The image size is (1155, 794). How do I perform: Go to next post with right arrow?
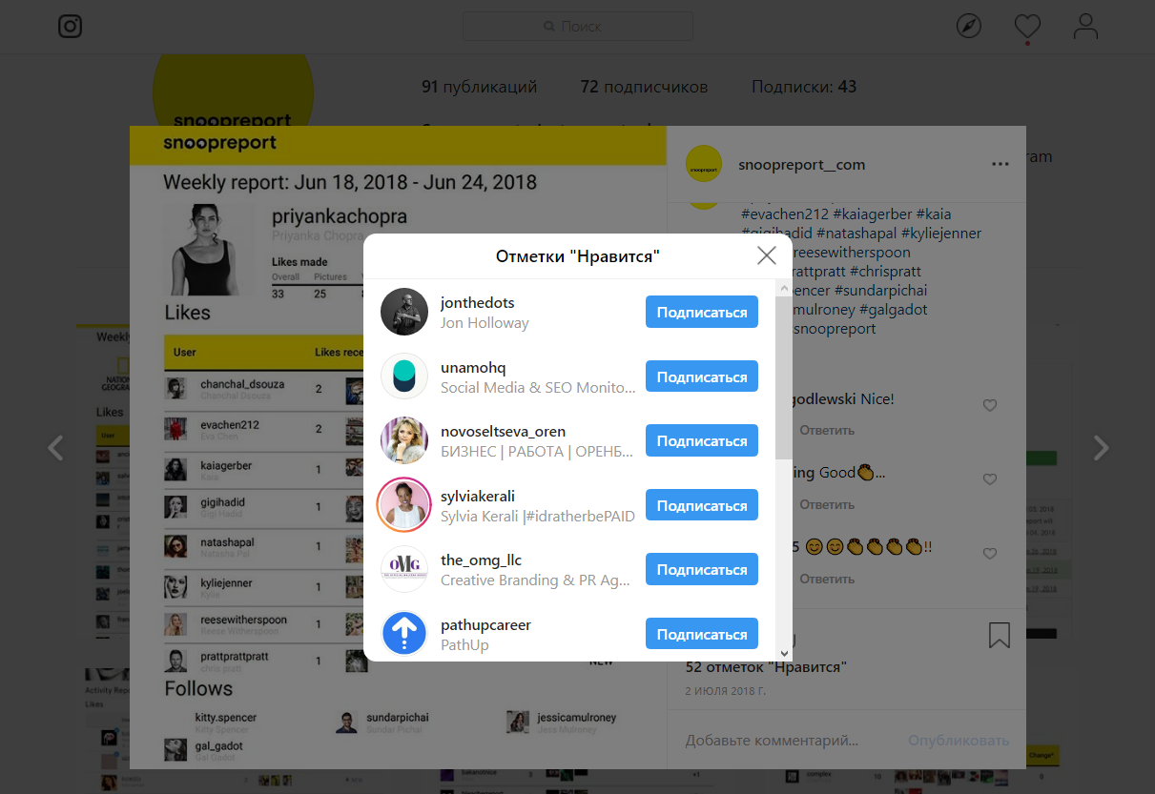point(1101,447)
